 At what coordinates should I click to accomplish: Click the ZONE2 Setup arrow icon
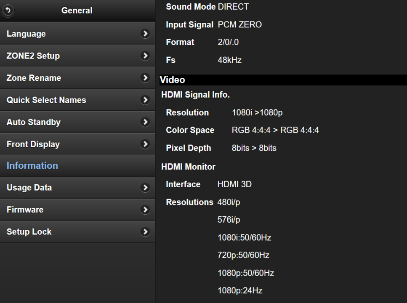145,56
